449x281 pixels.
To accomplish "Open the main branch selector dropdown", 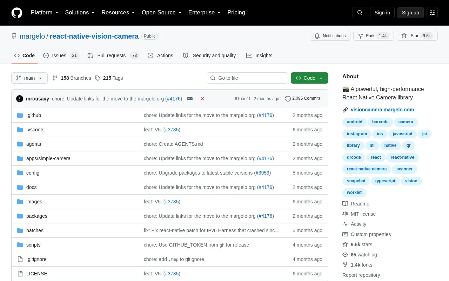I will (29, 78).
